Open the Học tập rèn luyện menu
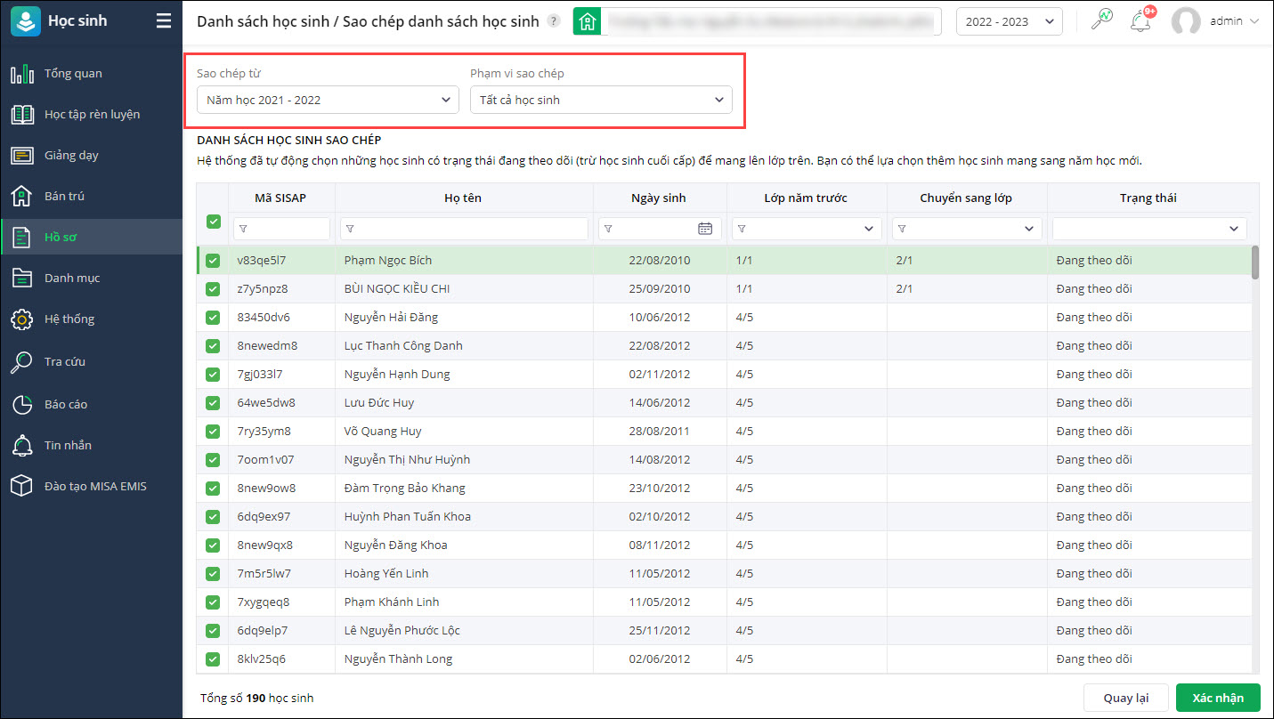This screenshot has height=719, width=1274. point(91,115)
